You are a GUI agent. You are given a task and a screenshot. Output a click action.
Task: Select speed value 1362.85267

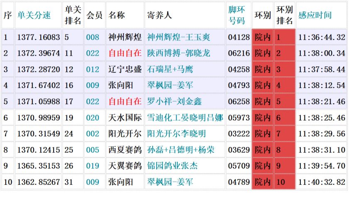click(39, 182)
